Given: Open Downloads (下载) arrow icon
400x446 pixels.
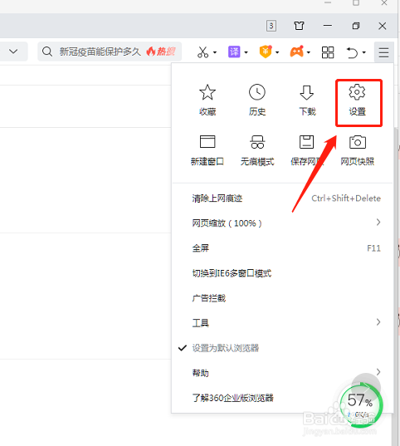Looking at the screenshot, I should tap(307, 92).
